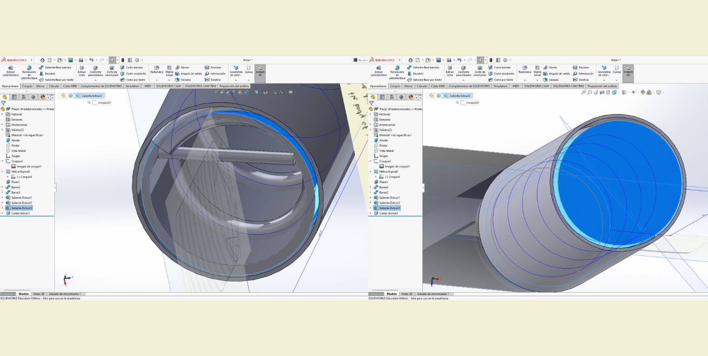Click the Print icon in right window
The height and width of the screenshot is (356, 708).
tap(449, 60)
